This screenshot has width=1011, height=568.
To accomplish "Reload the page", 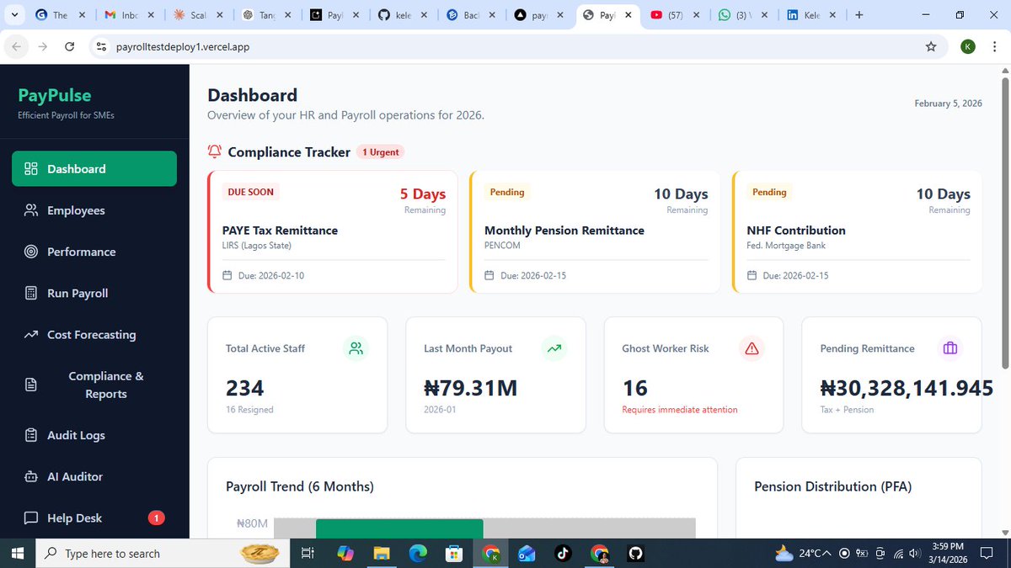I will point(69,46).
